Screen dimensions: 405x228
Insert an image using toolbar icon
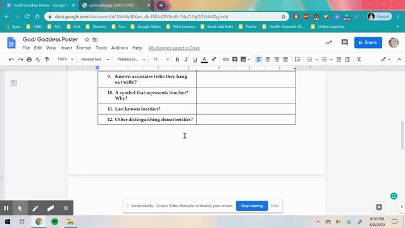click(243, 59)
